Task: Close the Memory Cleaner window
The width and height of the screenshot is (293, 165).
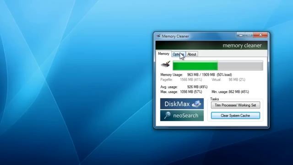Action: pyautogui.click(x=260, y=35)
